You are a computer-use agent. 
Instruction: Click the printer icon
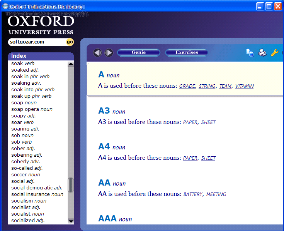tap(262, 53)
